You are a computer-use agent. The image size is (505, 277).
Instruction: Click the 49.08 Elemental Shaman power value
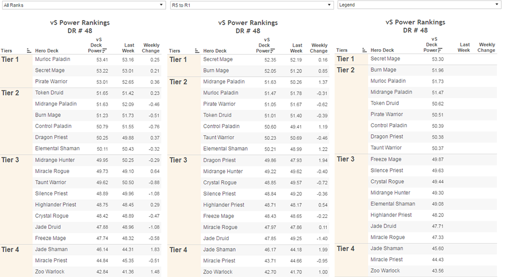pyautogui.click(x=438, y=204)
